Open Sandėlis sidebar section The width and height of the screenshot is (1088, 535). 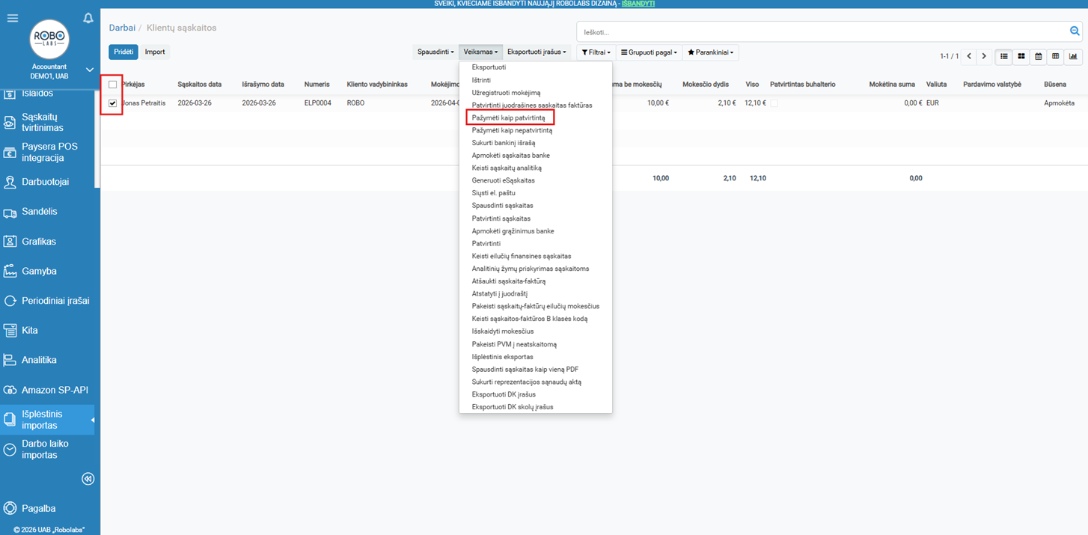[x=47, y=212]
